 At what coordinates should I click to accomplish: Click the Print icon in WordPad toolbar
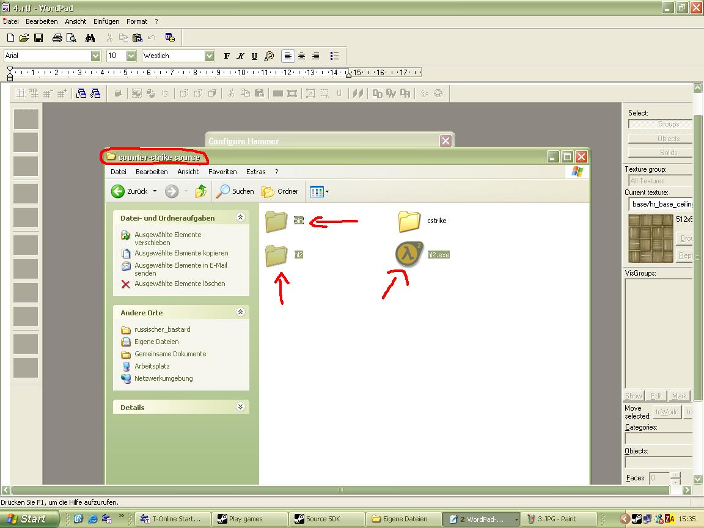tap(57, 38)
